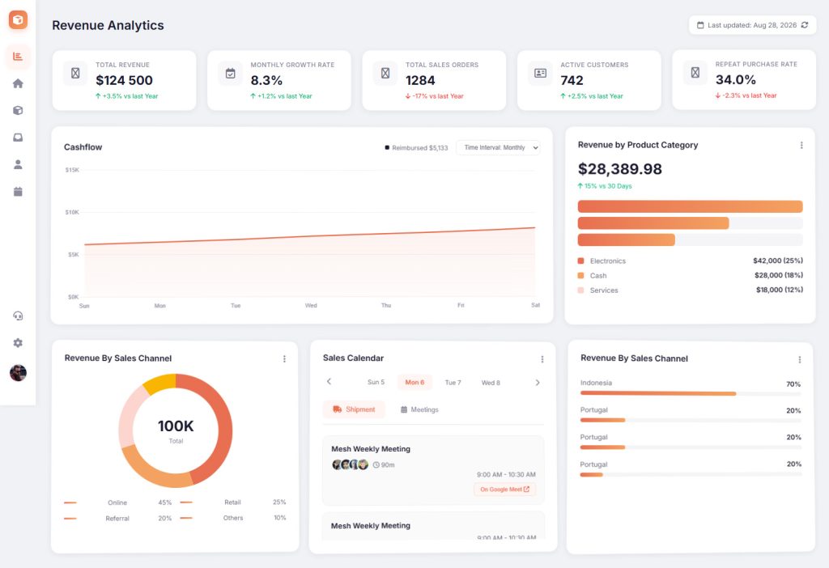The width and height of the screenshot is (829, 568).
Task: Select Mon 6 in Sales Calendar
Action: pos(414,382)
